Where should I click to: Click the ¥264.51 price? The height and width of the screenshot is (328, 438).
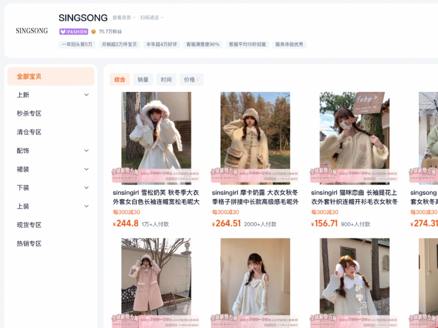pos(226,224)
